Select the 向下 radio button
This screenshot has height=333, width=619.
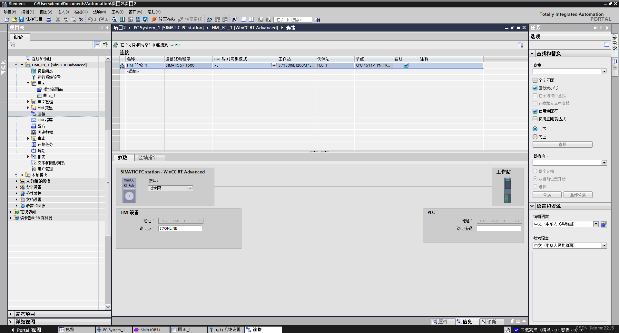[535, 129]
